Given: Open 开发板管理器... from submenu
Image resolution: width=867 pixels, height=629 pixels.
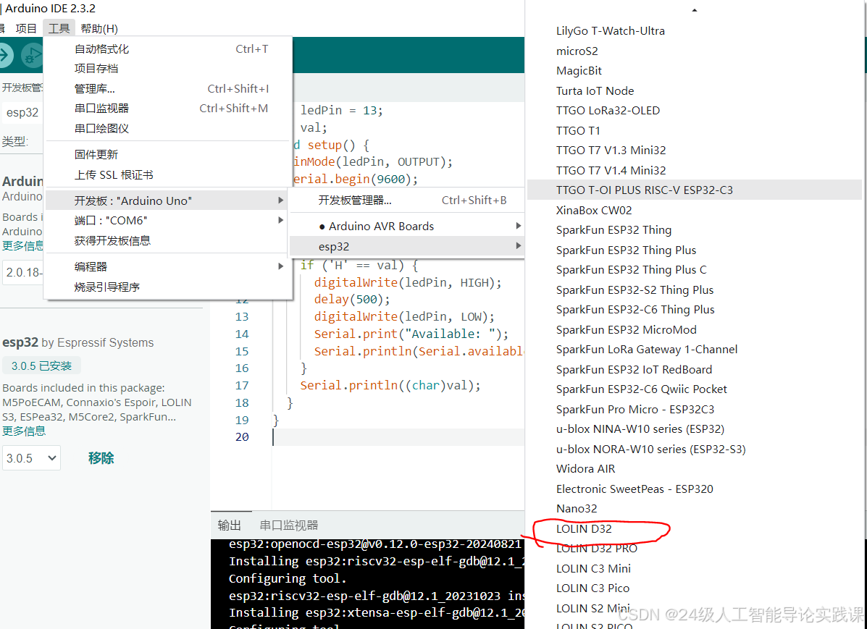Looking at the screenshot, I should click(x=407, y=200).
